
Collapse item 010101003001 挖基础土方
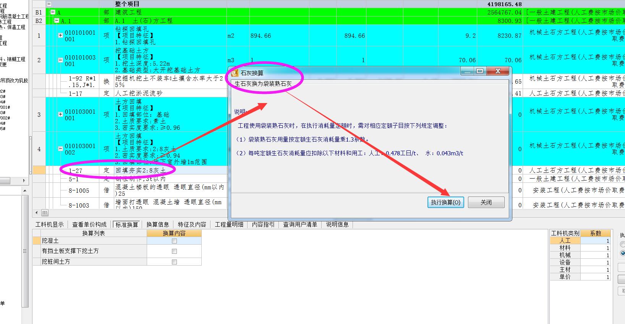[x=60, y=60]
